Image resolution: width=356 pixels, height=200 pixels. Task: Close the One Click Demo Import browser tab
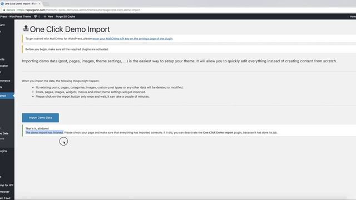(39, 4)
